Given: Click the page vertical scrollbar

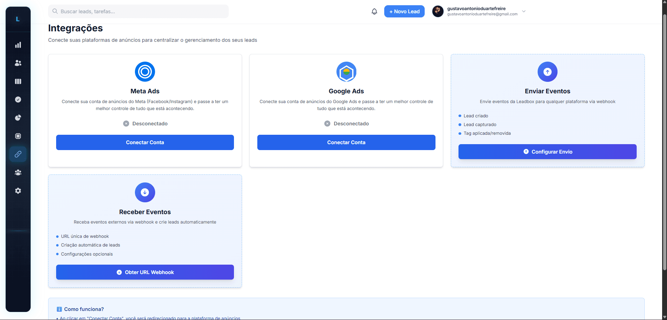Looking at the screenshot, I should point(664,139).
